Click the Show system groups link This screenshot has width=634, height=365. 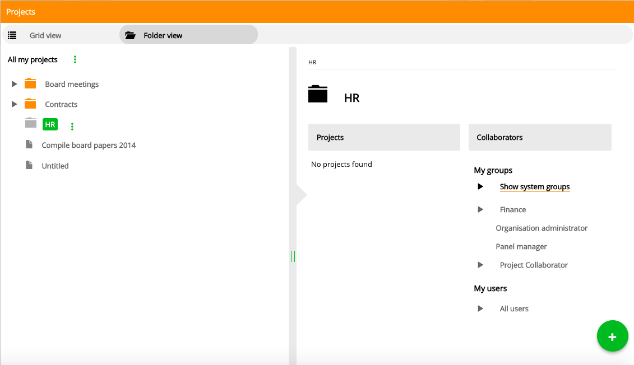pyautogui.click(x=534, y=187)
